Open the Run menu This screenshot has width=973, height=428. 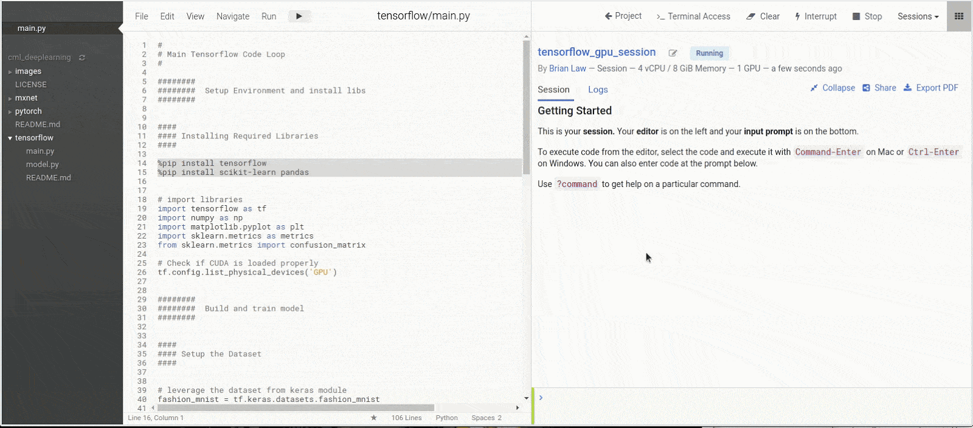[x=269, y=16]
